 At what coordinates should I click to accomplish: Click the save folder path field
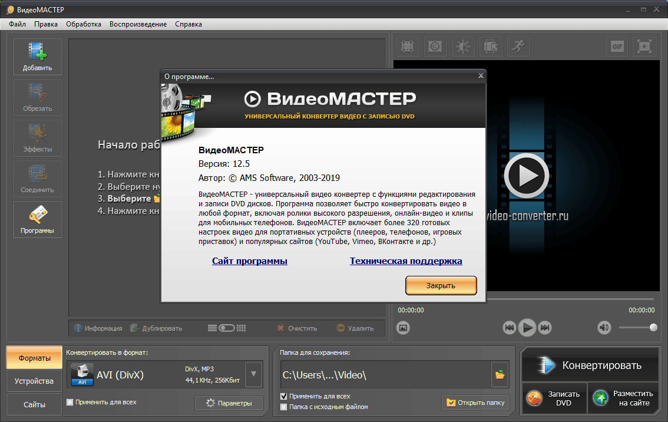[x=386, y=375]
